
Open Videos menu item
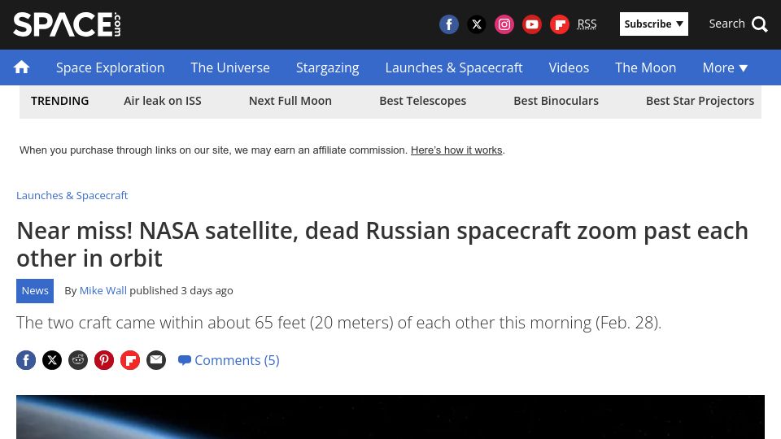[x=569, y=67]
